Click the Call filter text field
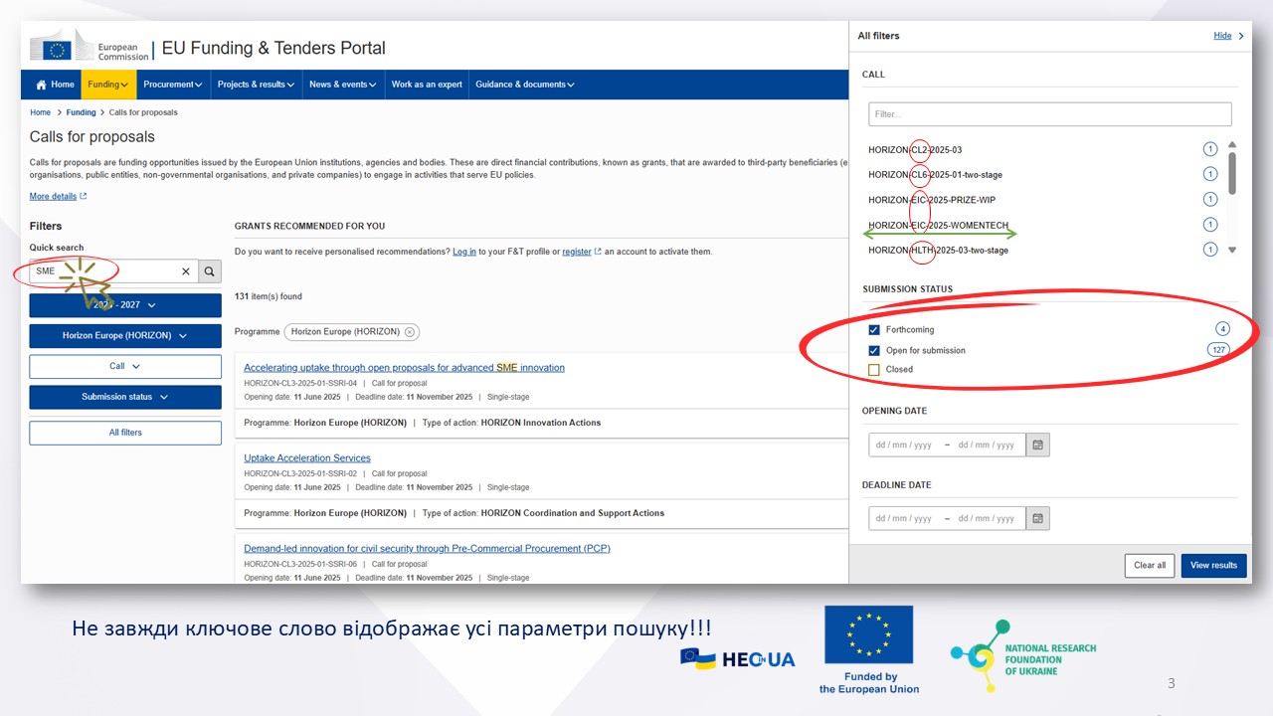This screenshot has height=716, width=1273. pyautogui.click(x=1049, y=114)
